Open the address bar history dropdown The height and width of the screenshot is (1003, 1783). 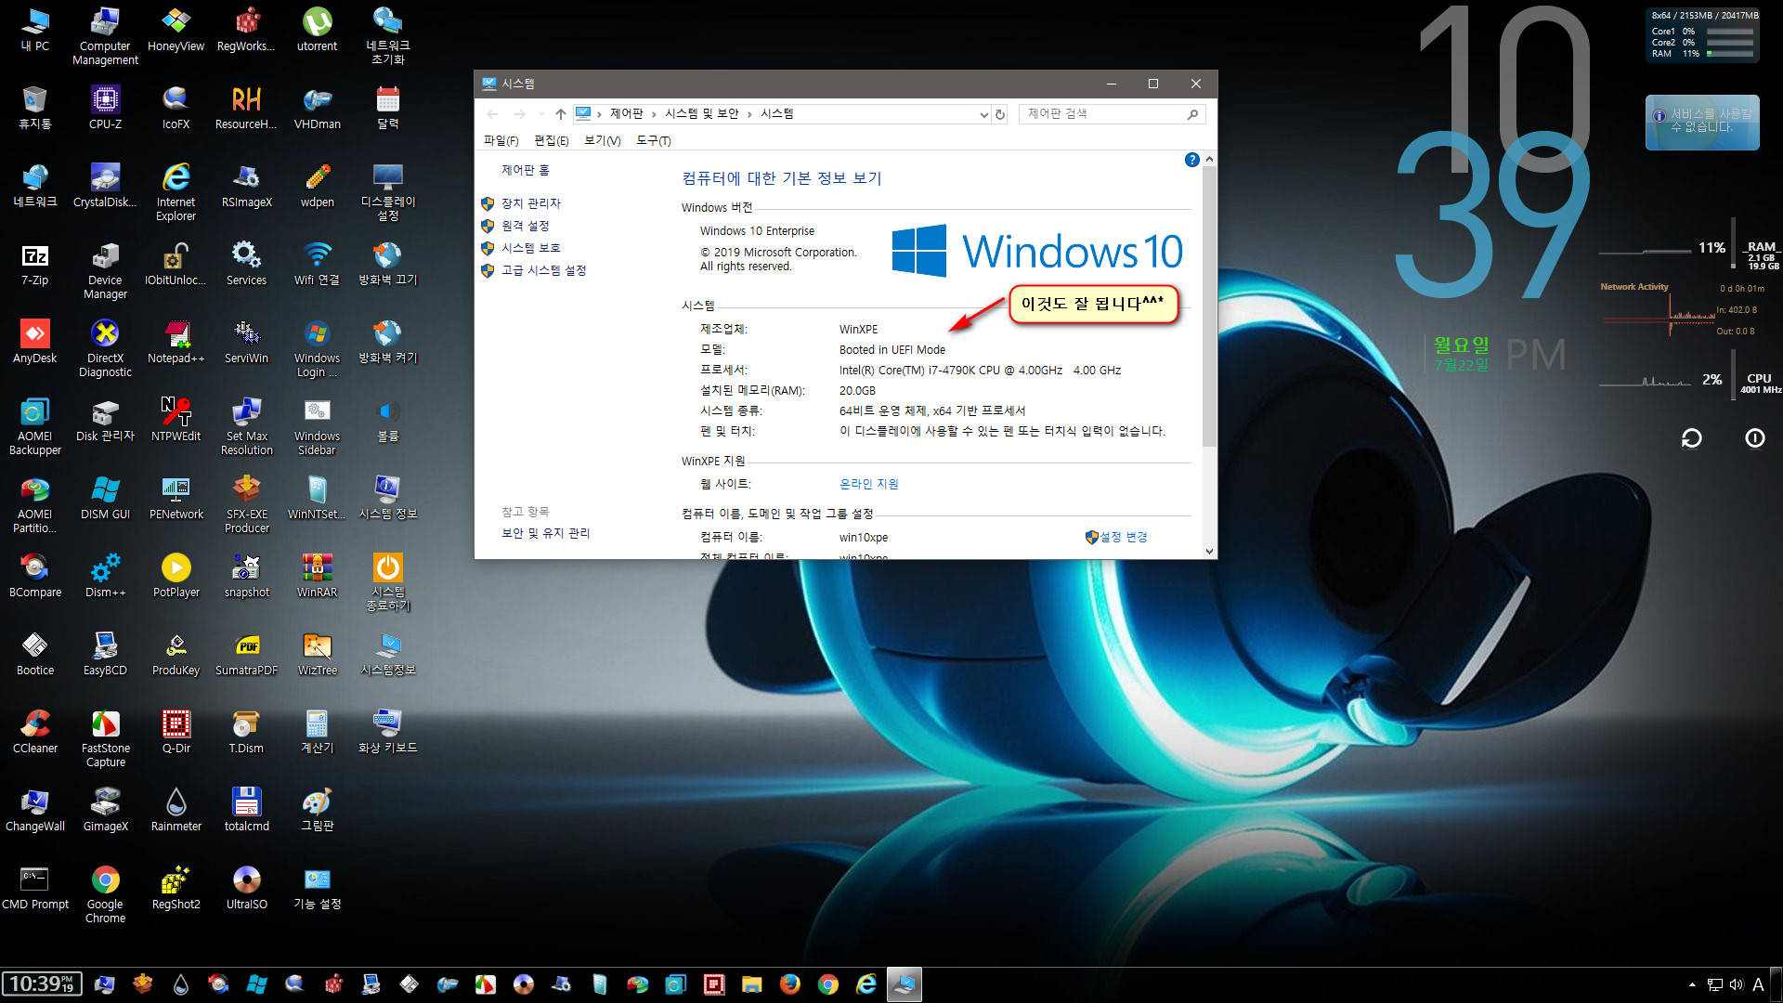[983, 114]
